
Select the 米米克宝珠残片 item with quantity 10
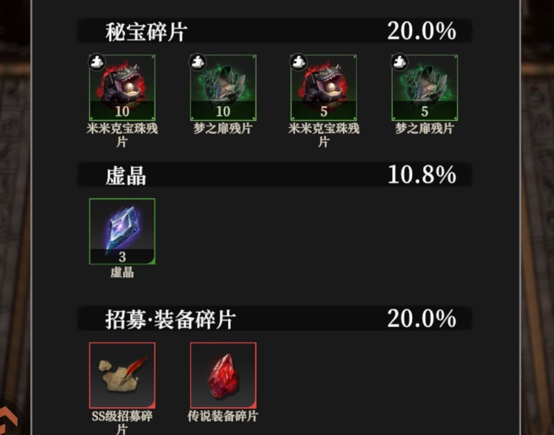click(x=122, y=88)
